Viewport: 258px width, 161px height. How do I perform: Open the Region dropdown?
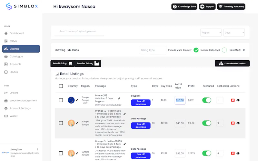[x=211, y=33]
